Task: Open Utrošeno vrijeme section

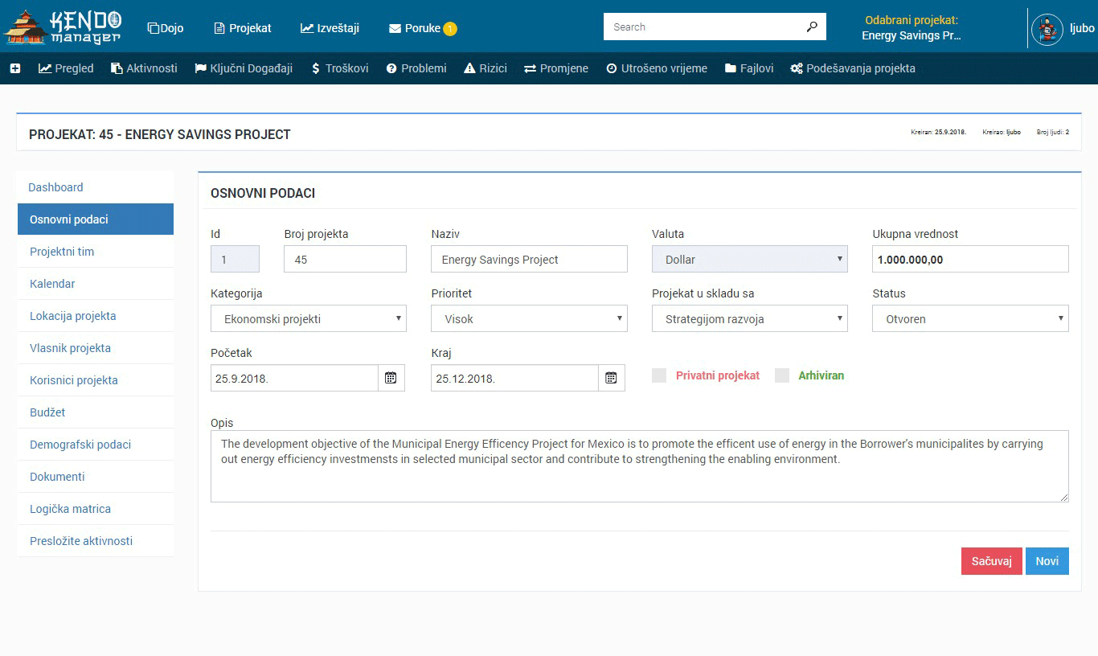Action: click(657, 68)
